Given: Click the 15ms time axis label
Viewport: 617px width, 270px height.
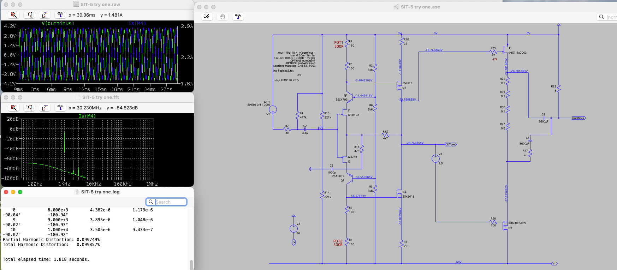Looking at the screenshot, I should pos(101,89).
